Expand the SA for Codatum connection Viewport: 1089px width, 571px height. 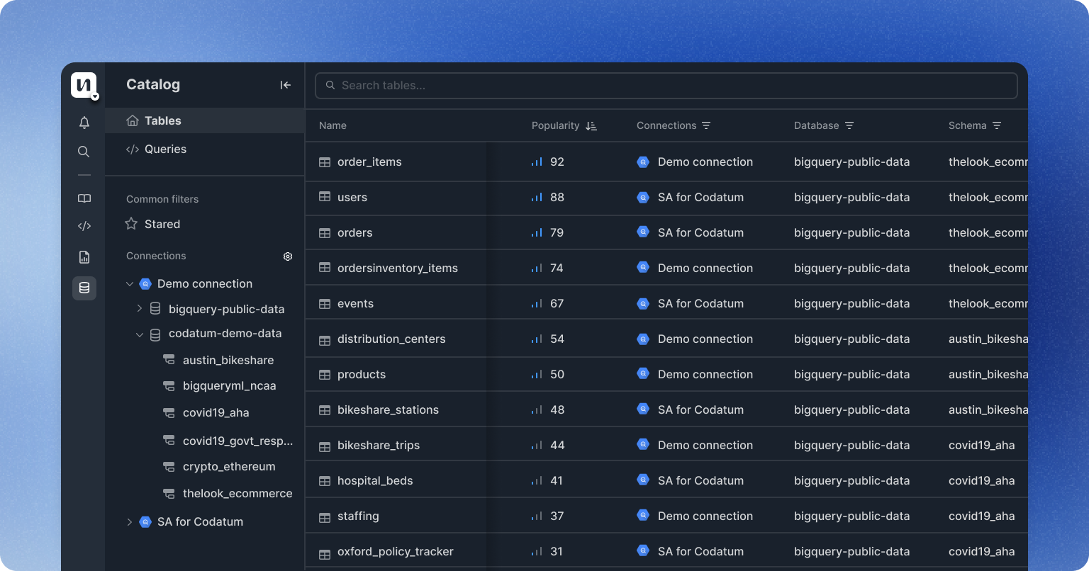[130, 522]
